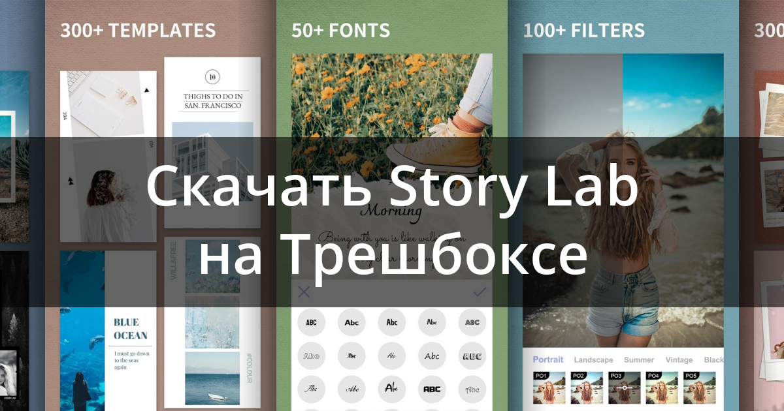784x411 pixels.
Task: Open the desk and paperclips template
Action: coord(108,157)
